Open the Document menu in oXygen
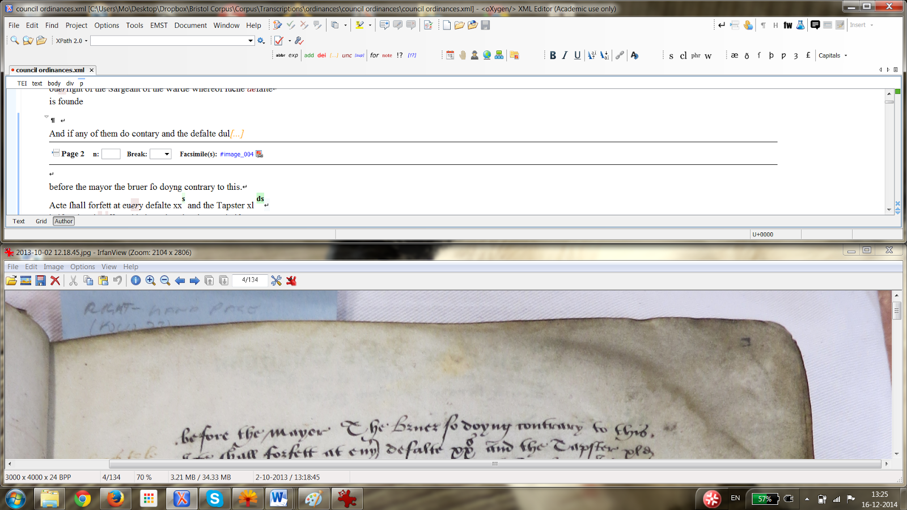The image size is (907, 510). (190, 25)
